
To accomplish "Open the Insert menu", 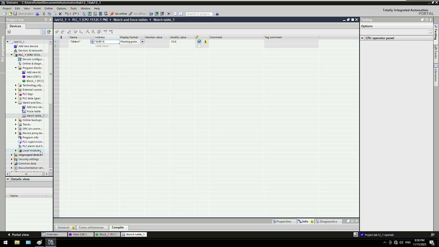I will tap(37, 8).
